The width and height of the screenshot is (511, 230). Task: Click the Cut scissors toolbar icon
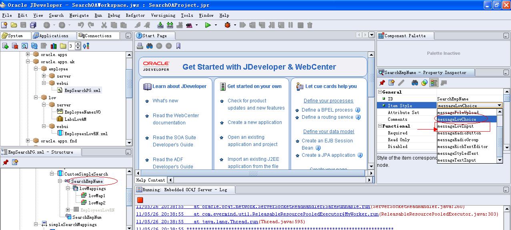pyautogui.click(x=104, y=25)
